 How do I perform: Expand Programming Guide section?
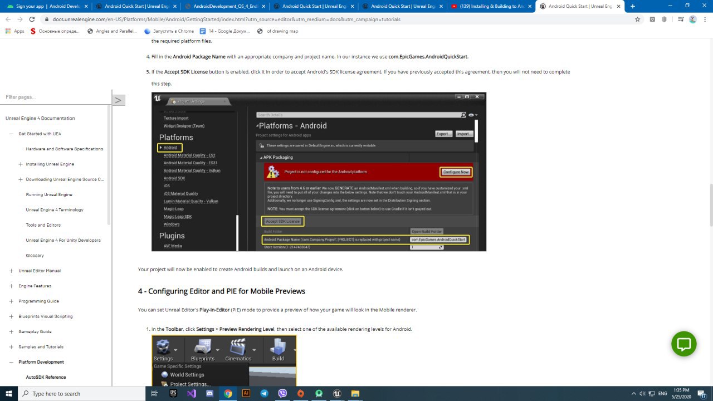point(11,301)
